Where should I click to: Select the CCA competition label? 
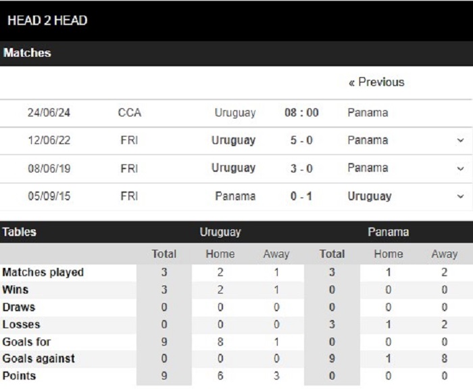130,113
